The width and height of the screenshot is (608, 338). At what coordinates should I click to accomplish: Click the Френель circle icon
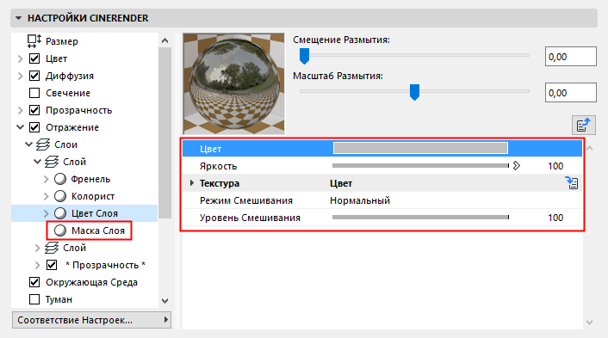[x=60, y=179]
